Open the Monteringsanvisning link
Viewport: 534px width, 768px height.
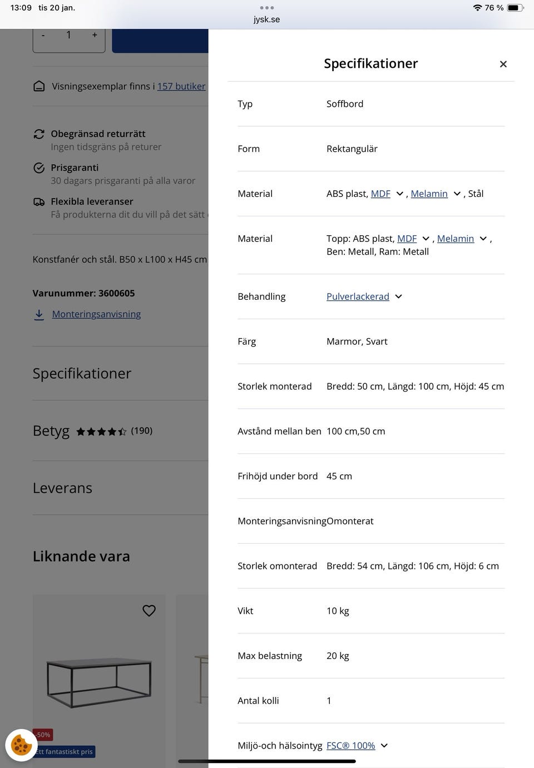tap(96, 314)
